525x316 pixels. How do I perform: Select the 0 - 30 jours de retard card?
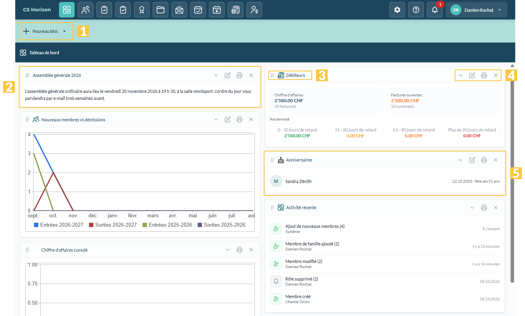point(297,133)
